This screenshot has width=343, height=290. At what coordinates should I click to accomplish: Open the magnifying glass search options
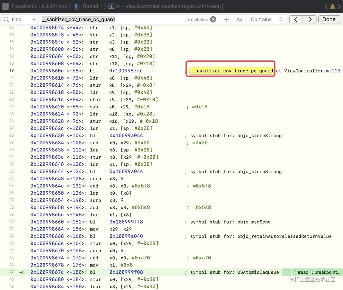(x=6, y=19)
